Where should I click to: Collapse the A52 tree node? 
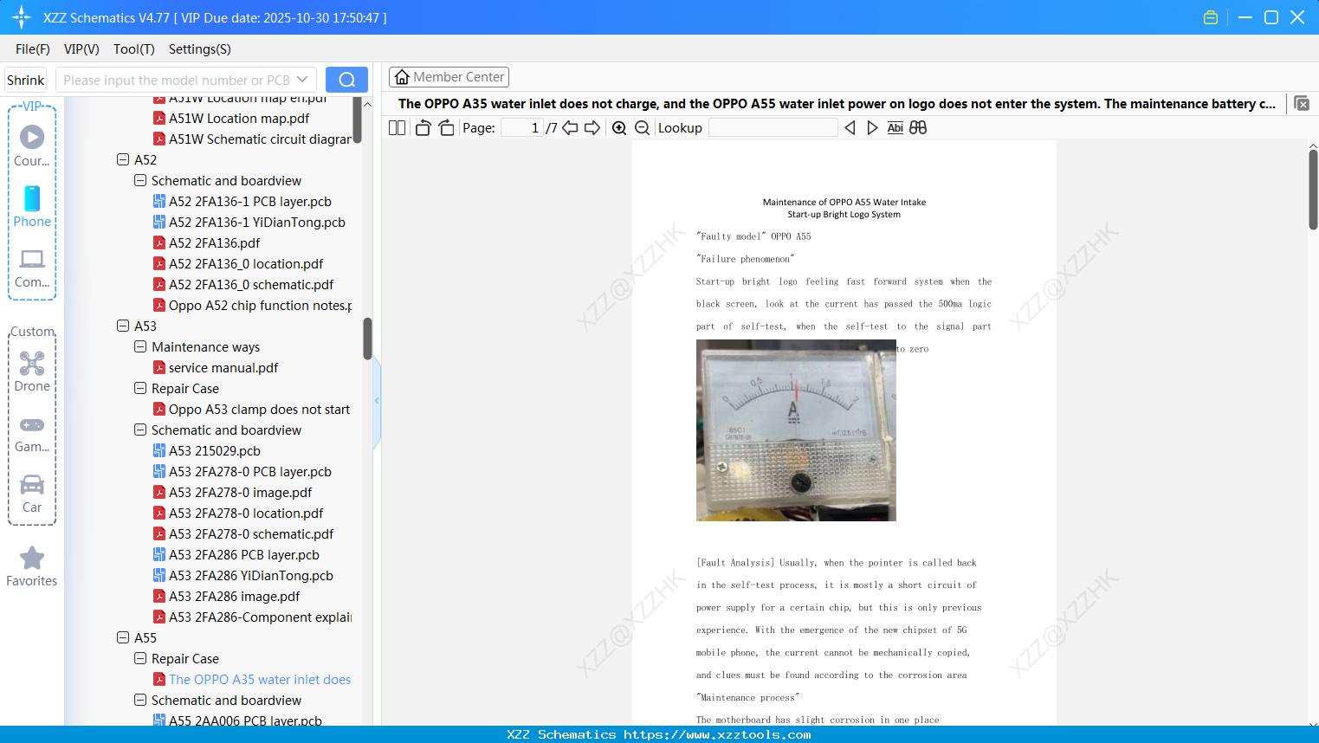pos(123,160)
